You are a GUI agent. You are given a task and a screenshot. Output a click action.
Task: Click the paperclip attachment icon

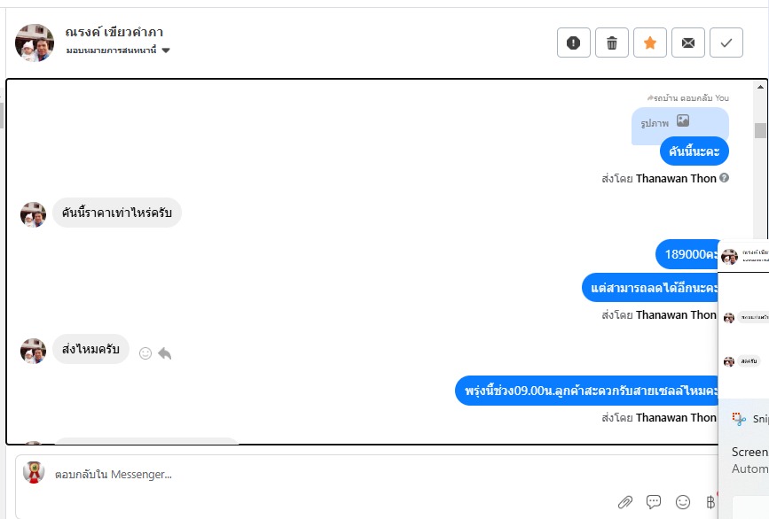coord(624,502)
